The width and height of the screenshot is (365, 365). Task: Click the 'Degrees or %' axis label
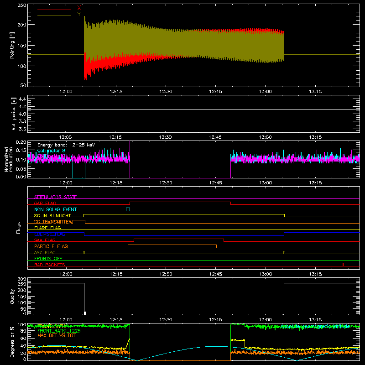tap(12, 342)
